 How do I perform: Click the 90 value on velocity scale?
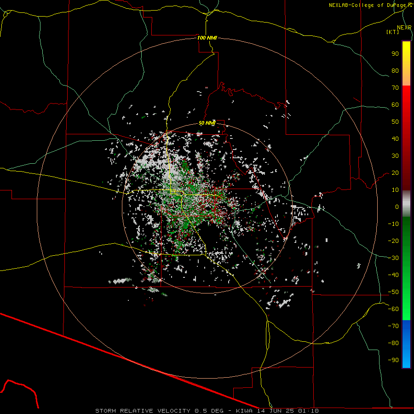[x=395, y=54]
